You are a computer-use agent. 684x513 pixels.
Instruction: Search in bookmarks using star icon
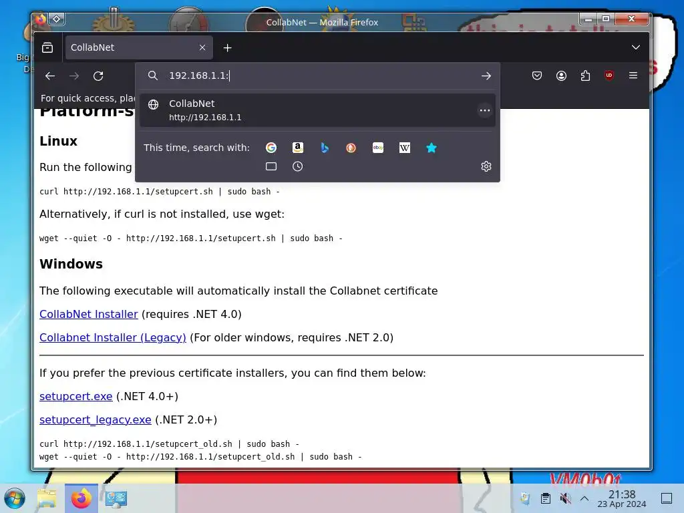[x=431, y=148]
